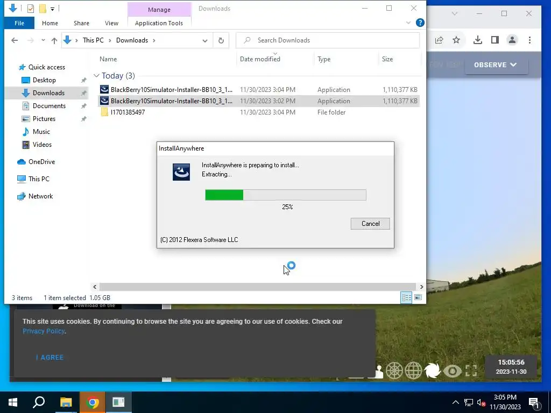
Task: Click the InstallAnywhere green progress bar
Action: (x=285, y=195)
